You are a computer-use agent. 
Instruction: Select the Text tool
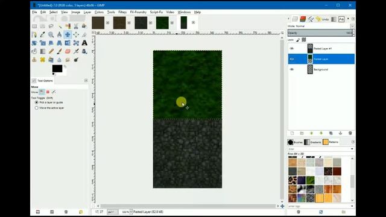pyautogui.click(x=84, y=43)
